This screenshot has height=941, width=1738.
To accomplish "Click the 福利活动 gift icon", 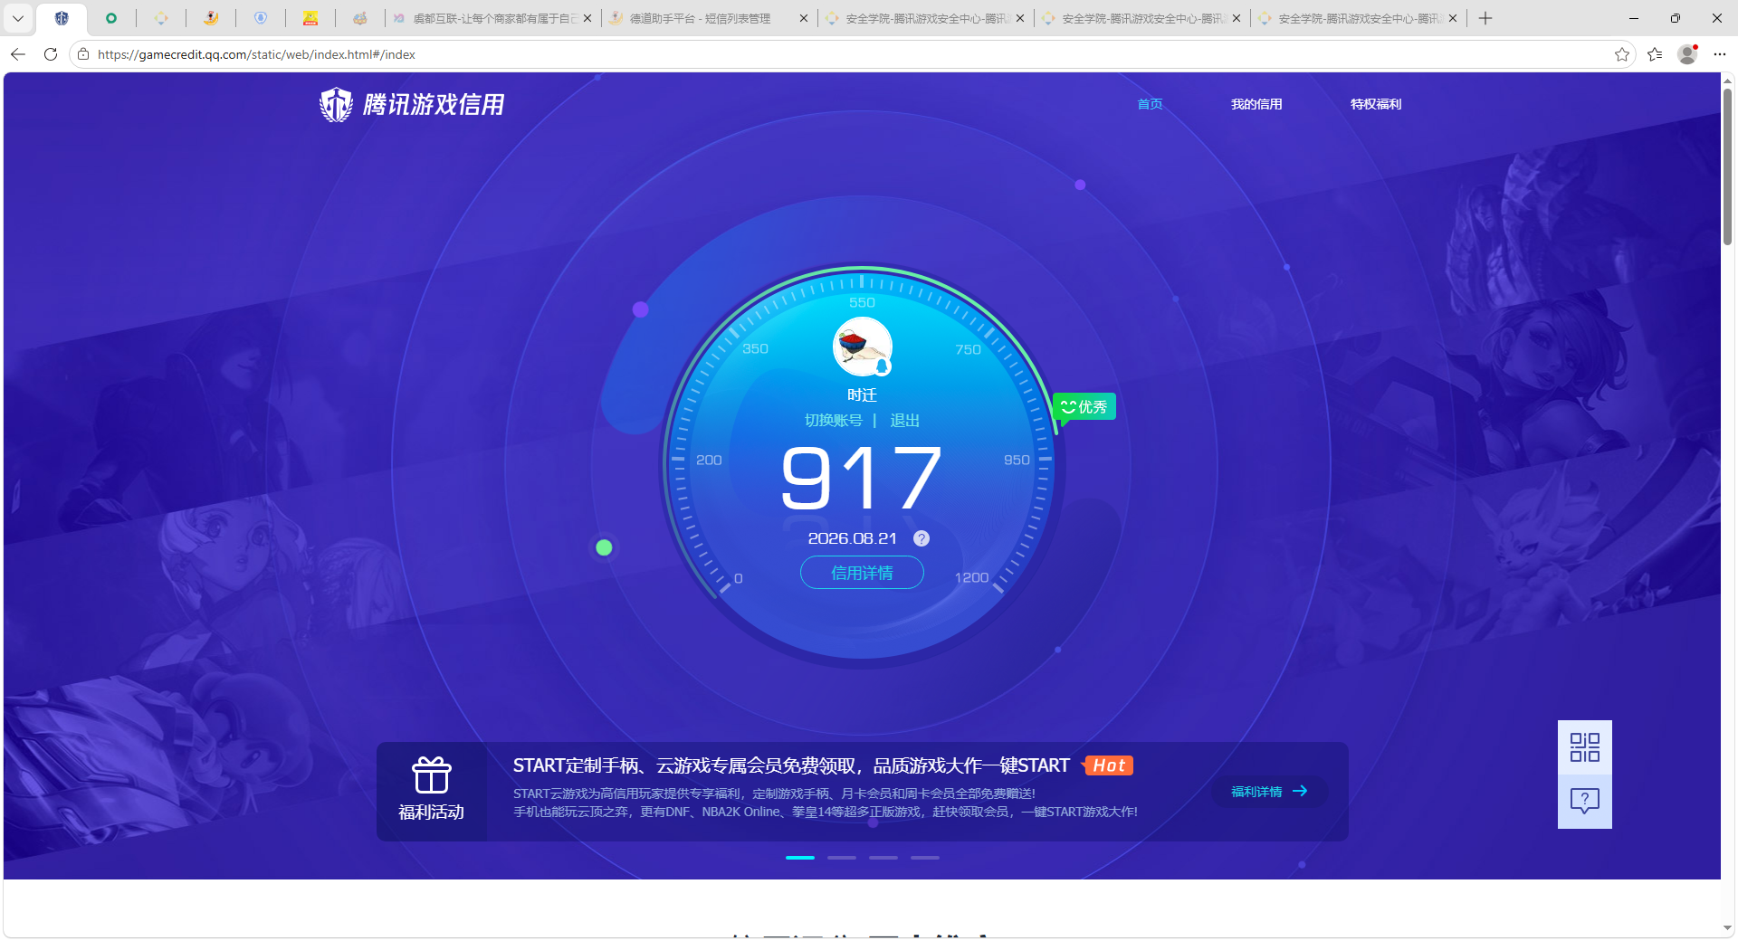I will coord(432,775).
